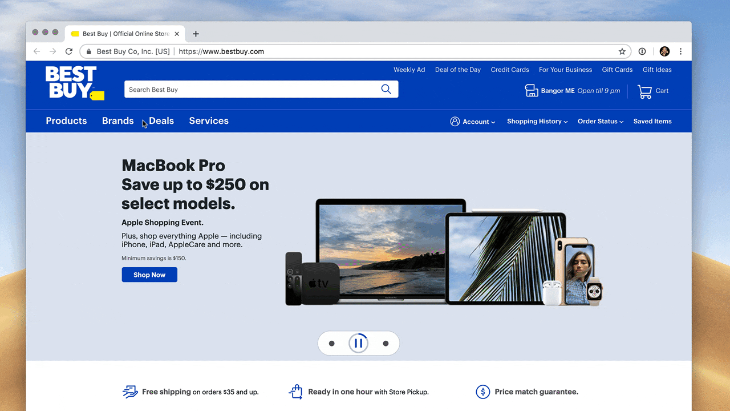Click Ready in one hour text
This screenshot has height=411, width=730.
coord(340,392)
